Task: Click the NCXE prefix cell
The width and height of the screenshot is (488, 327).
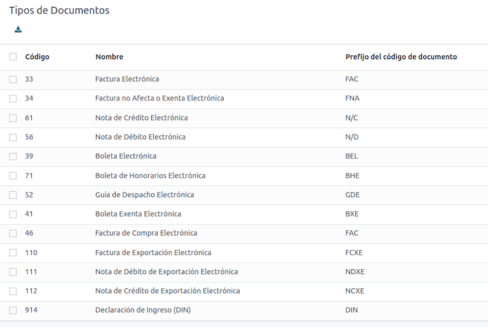Action: coord(355,291)
